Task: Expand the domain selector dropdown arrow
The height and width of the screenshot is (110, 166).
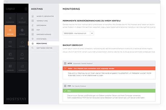Action: (92, 33)
